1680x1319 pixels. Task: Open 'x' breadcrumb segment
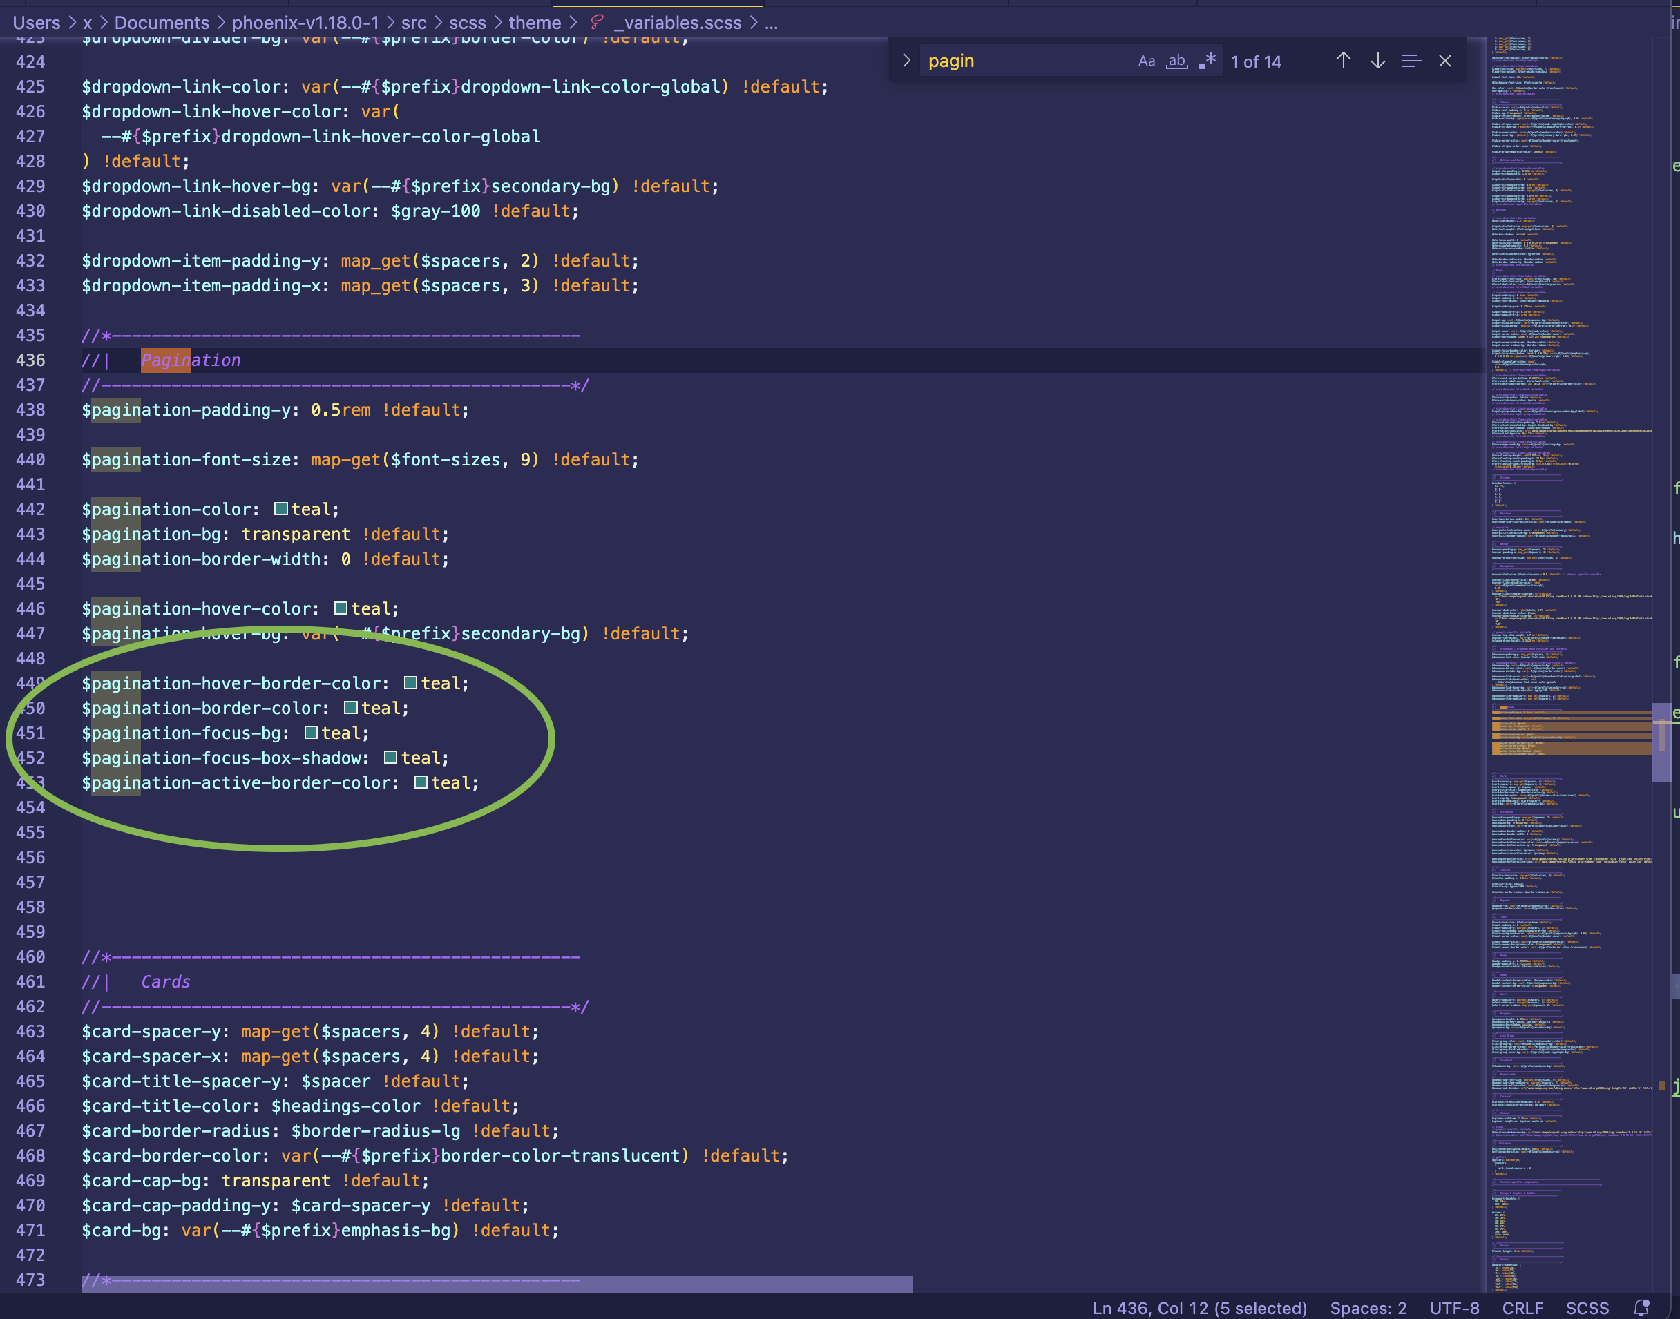click(x=87, y=23)
